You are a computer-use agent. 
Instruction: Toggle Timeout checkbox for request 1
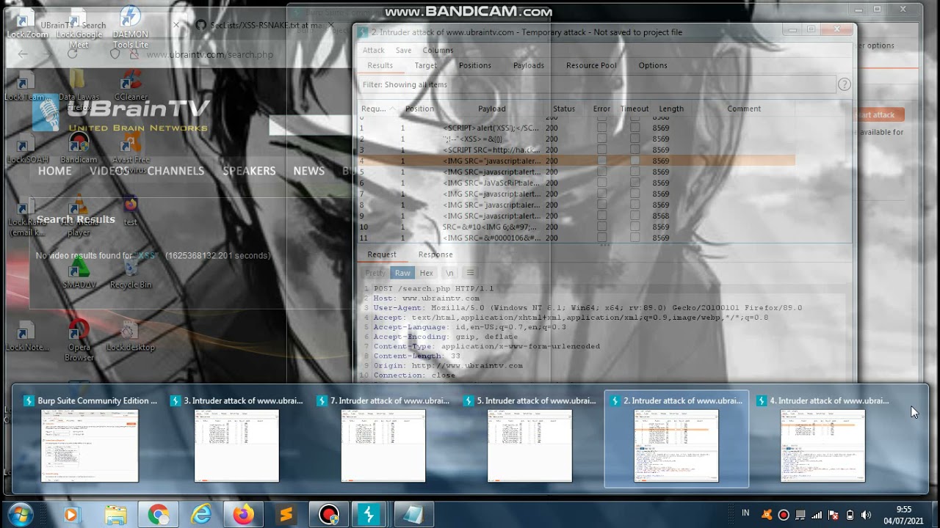tap(634, 128)
